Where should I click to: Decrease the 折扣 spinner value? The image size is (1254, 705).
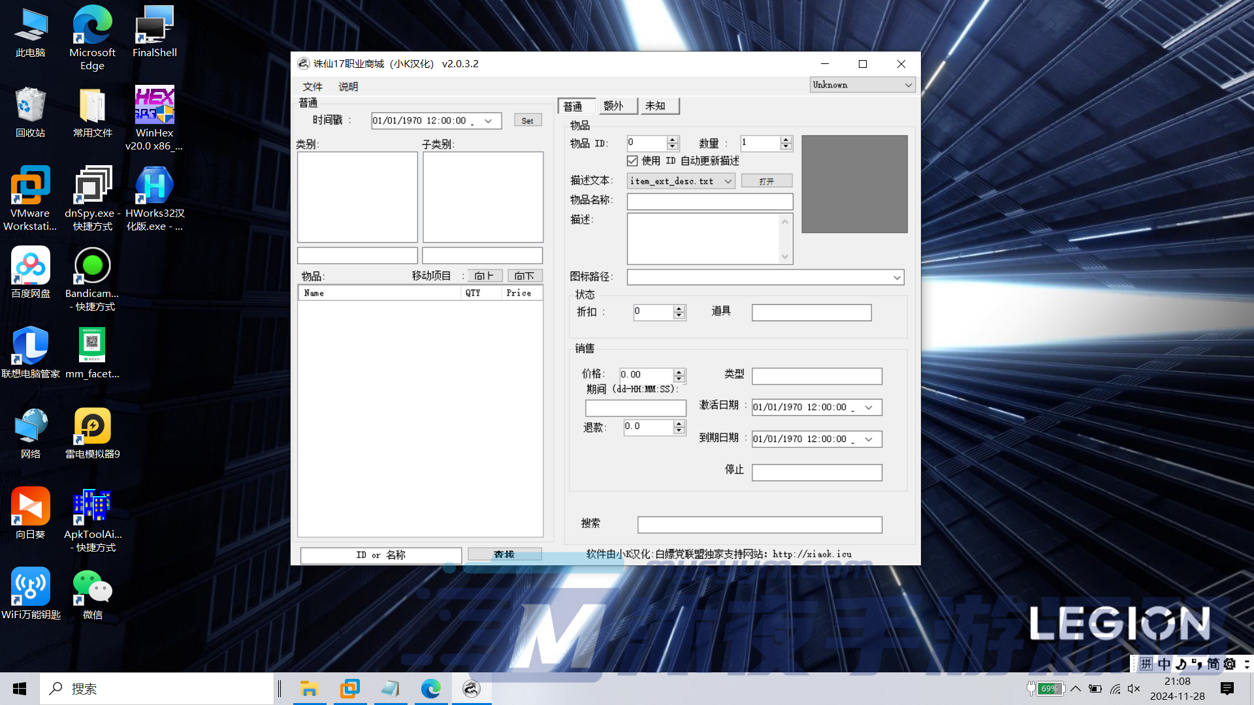[679, 316]
